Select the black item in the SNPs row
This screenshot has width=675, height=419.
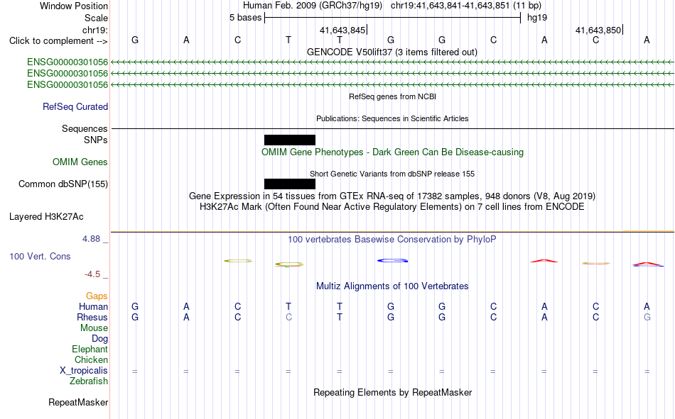point(290,140)
